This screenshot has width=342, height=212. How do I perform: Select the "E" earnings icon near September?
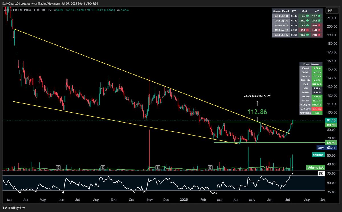point(103,168)
